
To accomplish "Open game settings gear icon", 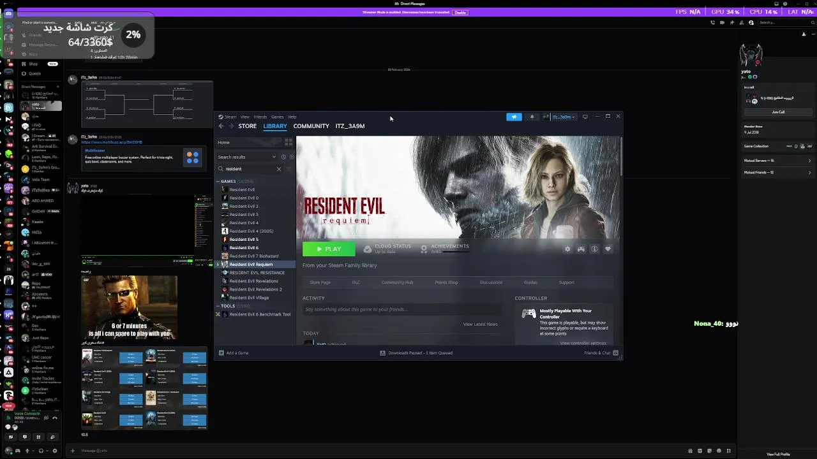I will [567, 249].
